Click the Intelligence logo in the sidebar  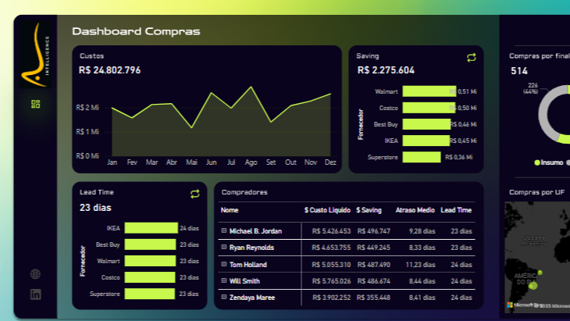[35, 55]
